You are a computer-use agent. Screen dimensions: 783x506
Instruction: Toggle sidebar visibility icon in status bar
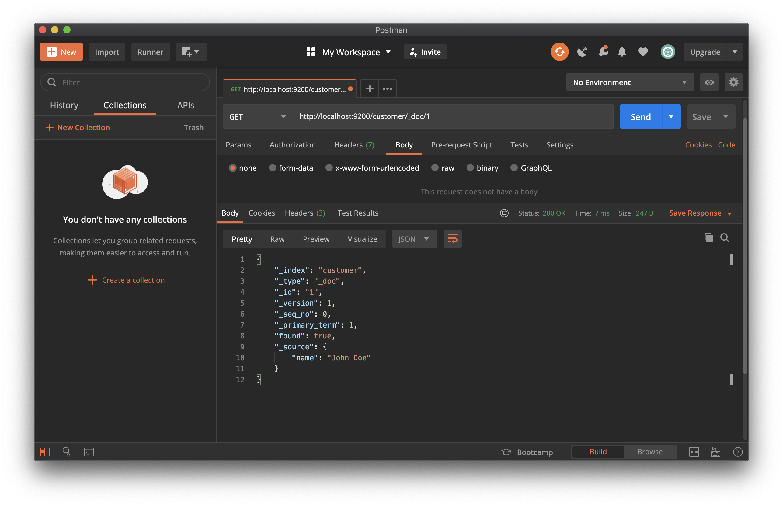45,452
